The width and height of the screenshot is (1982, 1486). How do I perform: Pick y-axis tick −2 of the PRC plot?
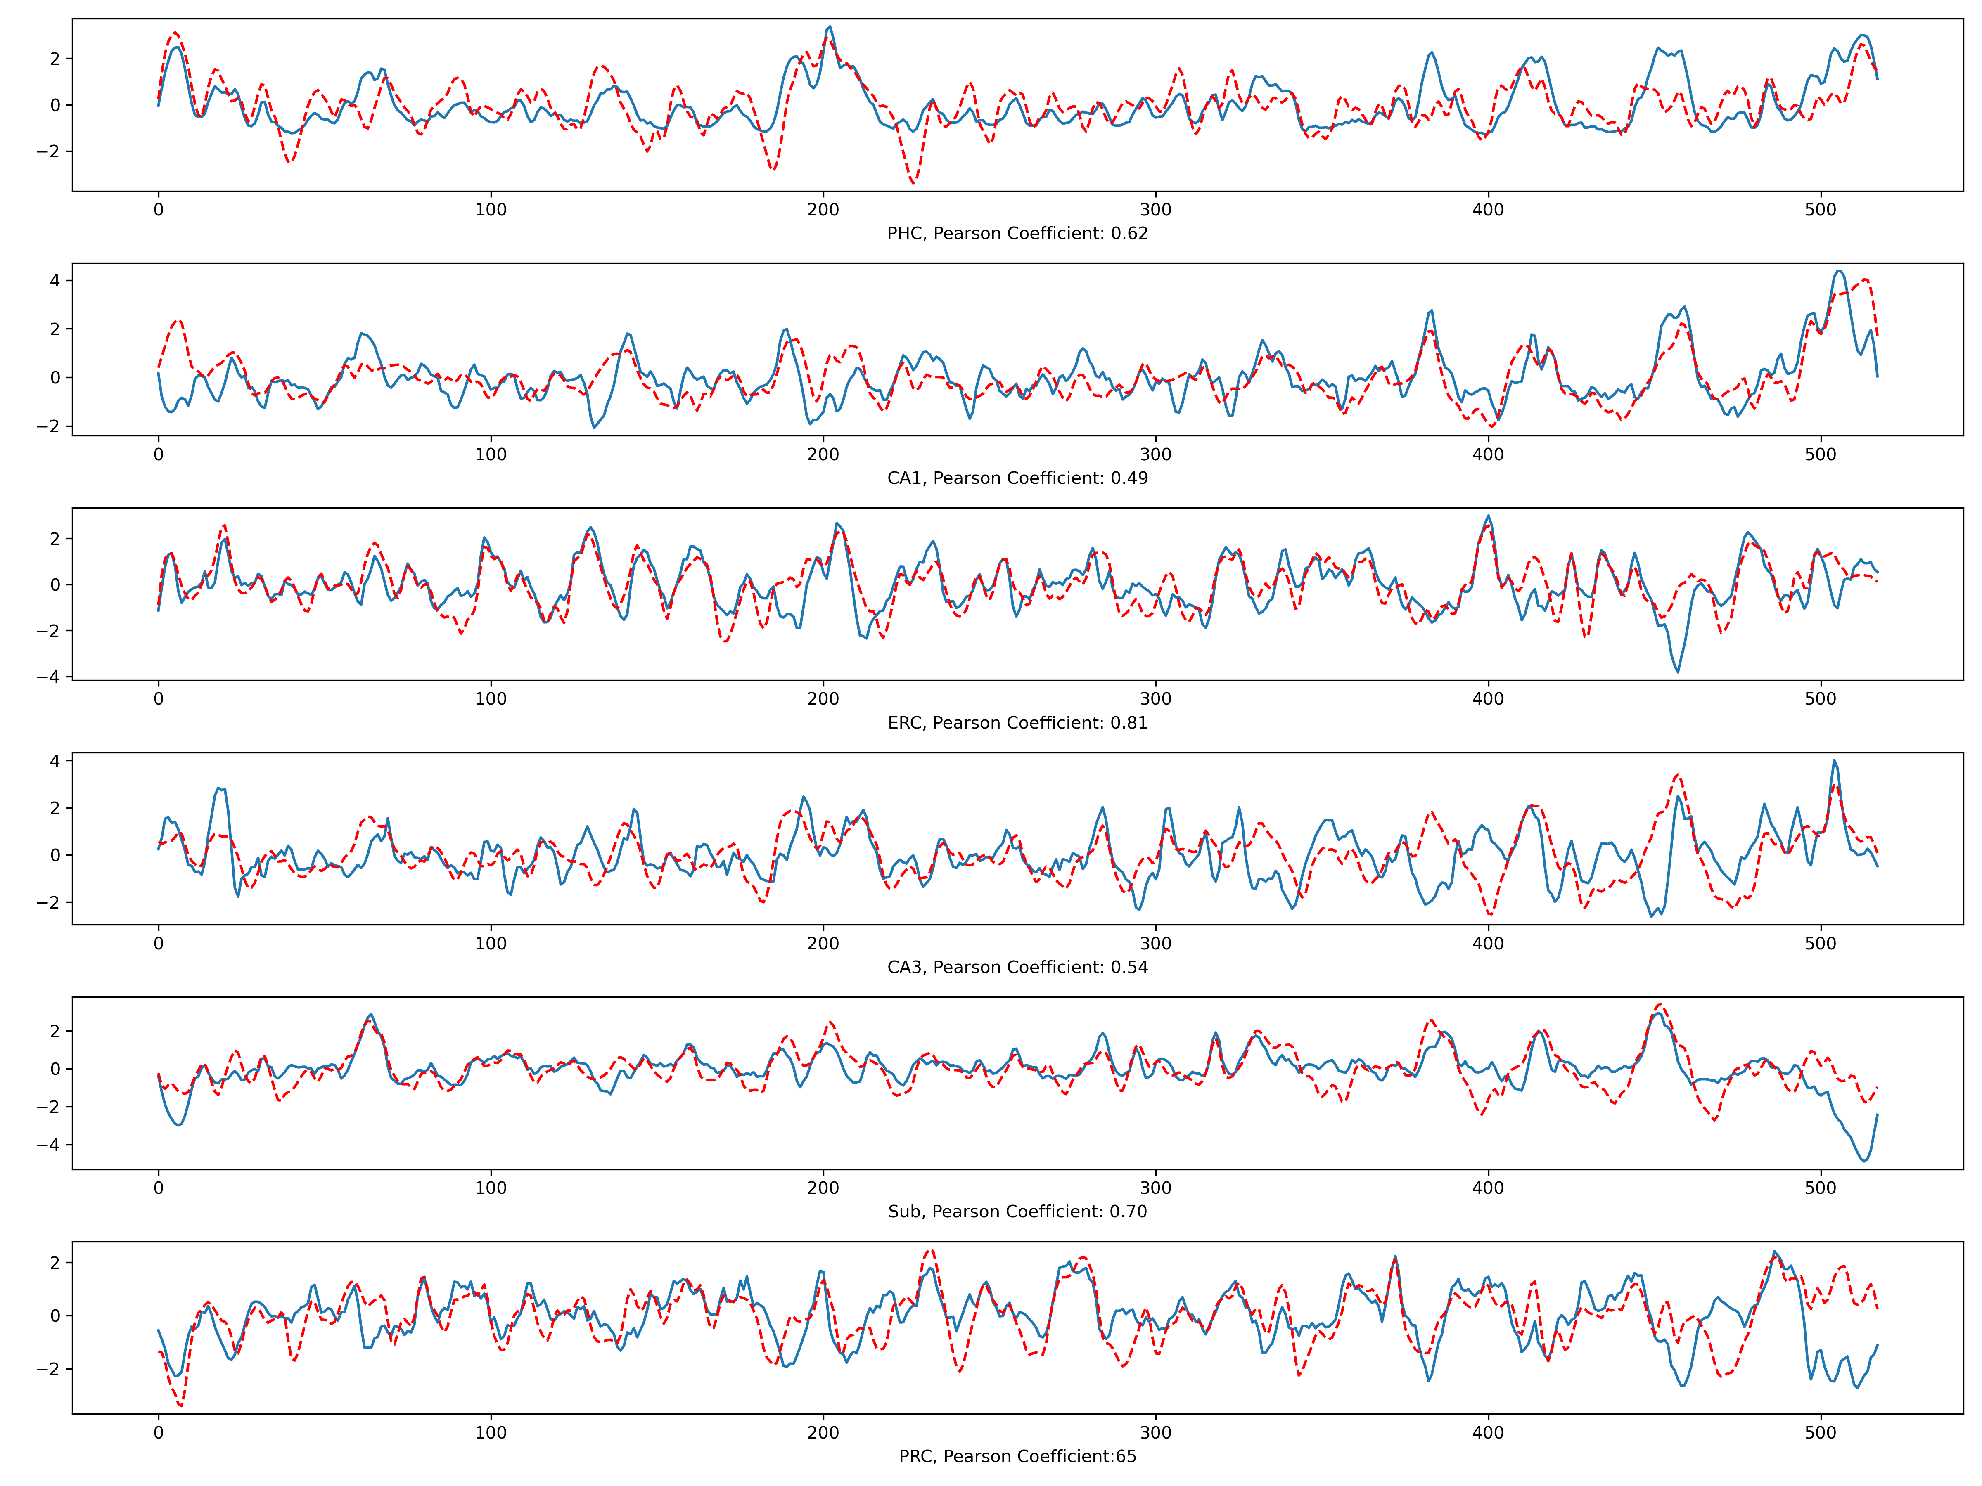[48, 1370]
